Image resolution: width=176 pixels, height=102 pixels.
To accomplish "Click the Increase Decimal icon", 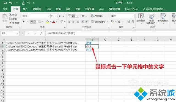I will coord(128,22).
